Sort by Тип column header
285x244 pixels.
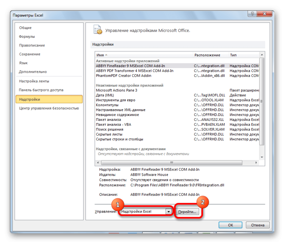pyautogui.click(x=244, y=55)
